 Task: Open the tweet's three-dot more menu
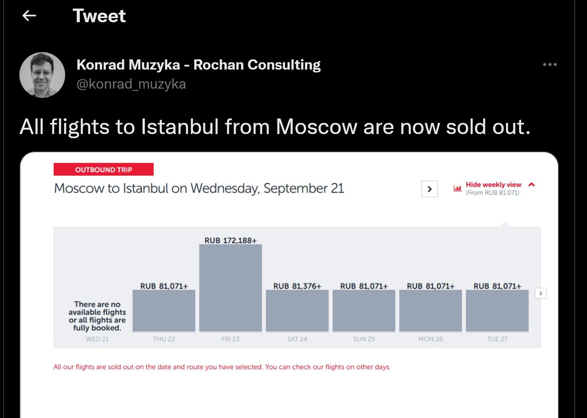[x=550, y=64]
